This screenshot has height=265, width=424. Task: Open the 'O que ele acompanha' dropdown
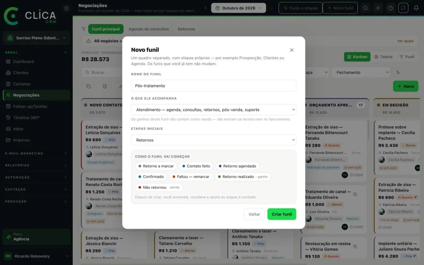pos(214,110)
